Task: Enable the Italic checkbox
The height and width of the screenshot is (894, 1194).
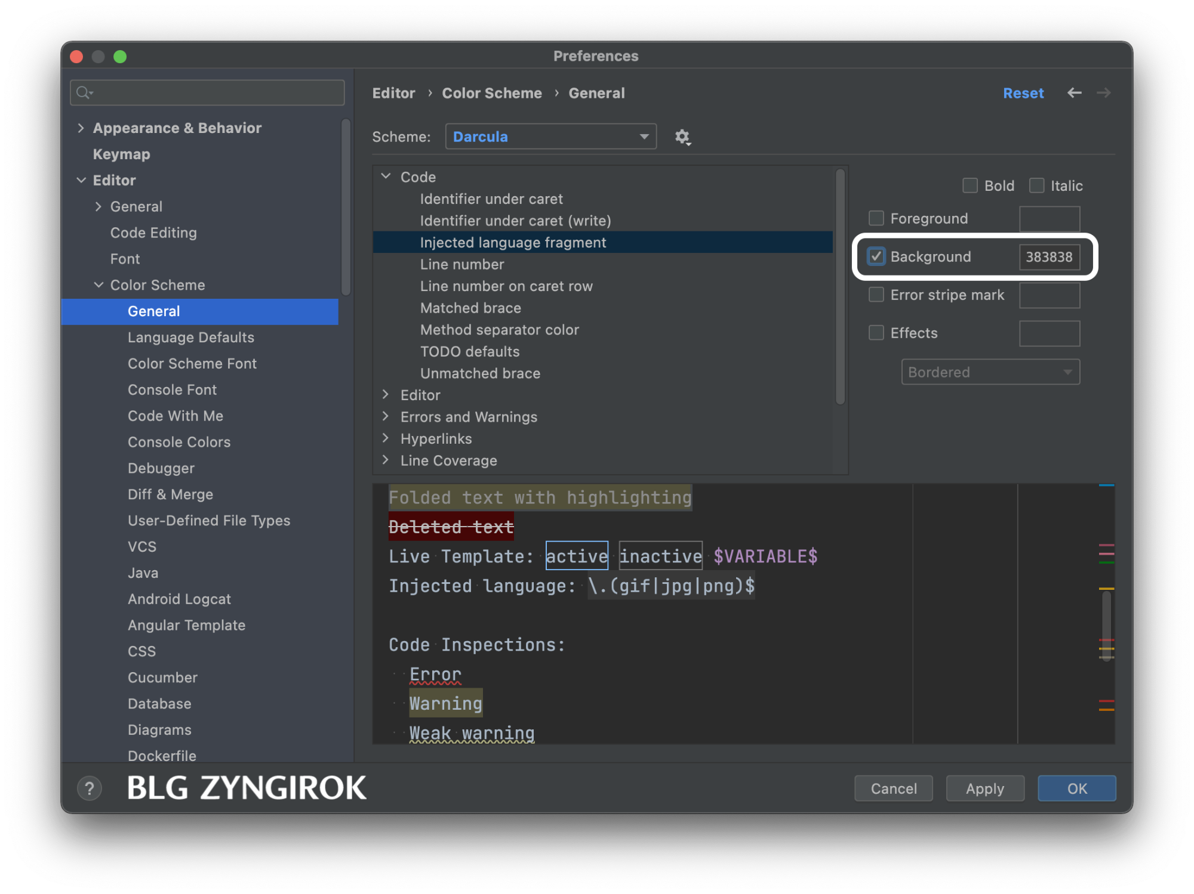Action: 1036,185
